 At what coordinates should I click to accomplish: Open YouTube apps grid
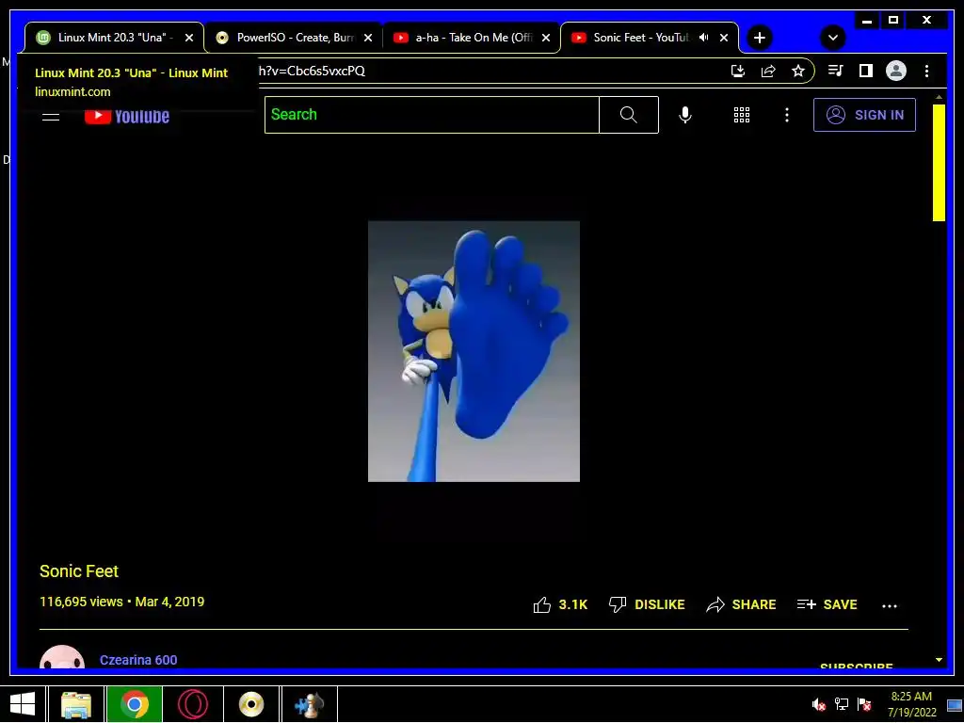click(742, 115)
